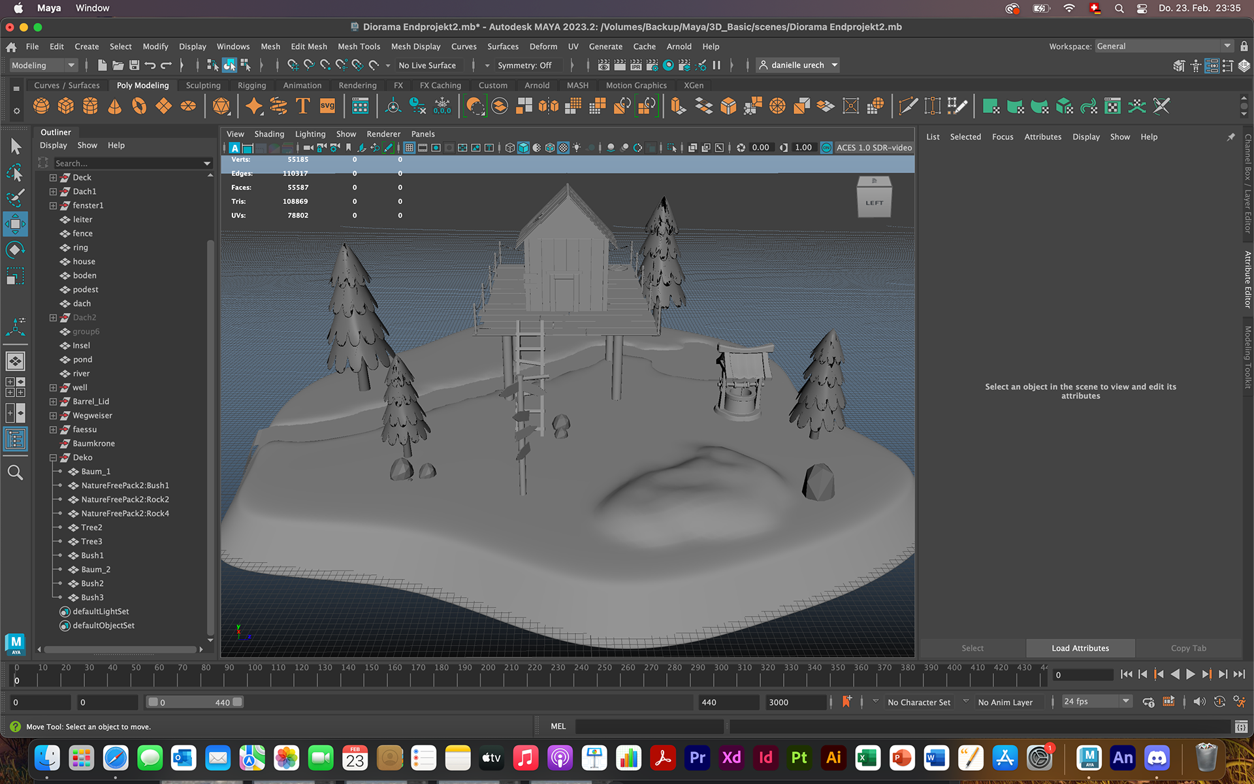Collapse the Deko group in Outliner
The height and width of the screenshot is (784, 1254).
[53, 458]
